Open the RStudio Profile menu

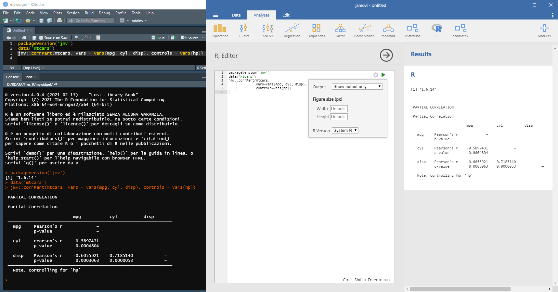pos(121,13)
